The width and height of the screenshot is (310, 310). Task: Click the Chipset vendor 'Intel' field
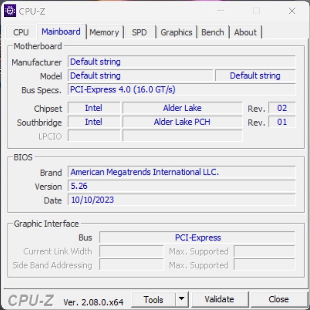pyautogui.click(x=94, y=108)
